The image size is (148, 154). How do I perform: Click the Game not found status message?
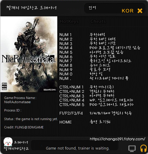pos(78,148)
